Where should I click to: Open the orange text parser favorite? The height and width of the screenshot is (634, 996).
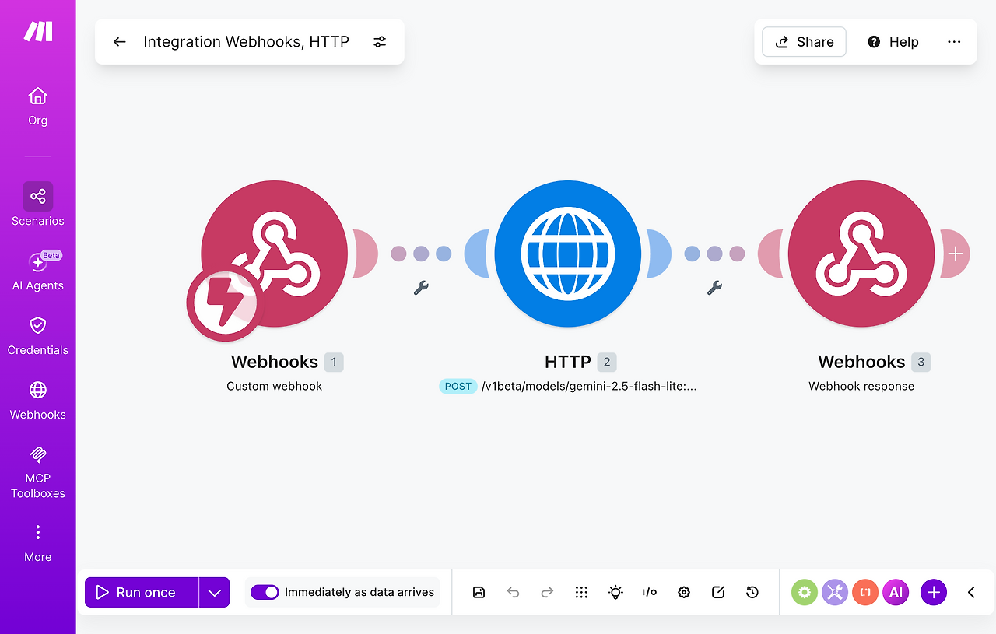tap(865, 592)
